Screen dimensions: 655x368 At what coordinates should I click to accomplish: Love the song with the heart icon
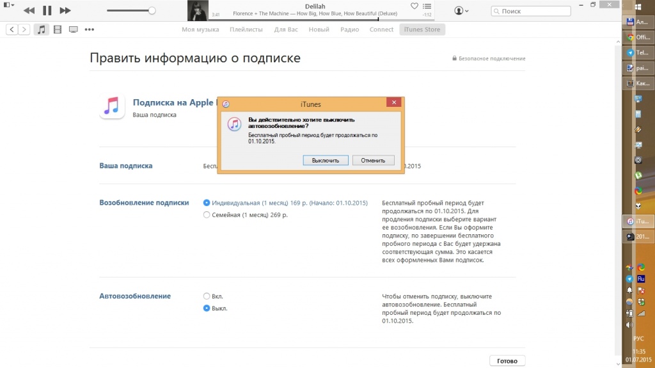point(414,6)
